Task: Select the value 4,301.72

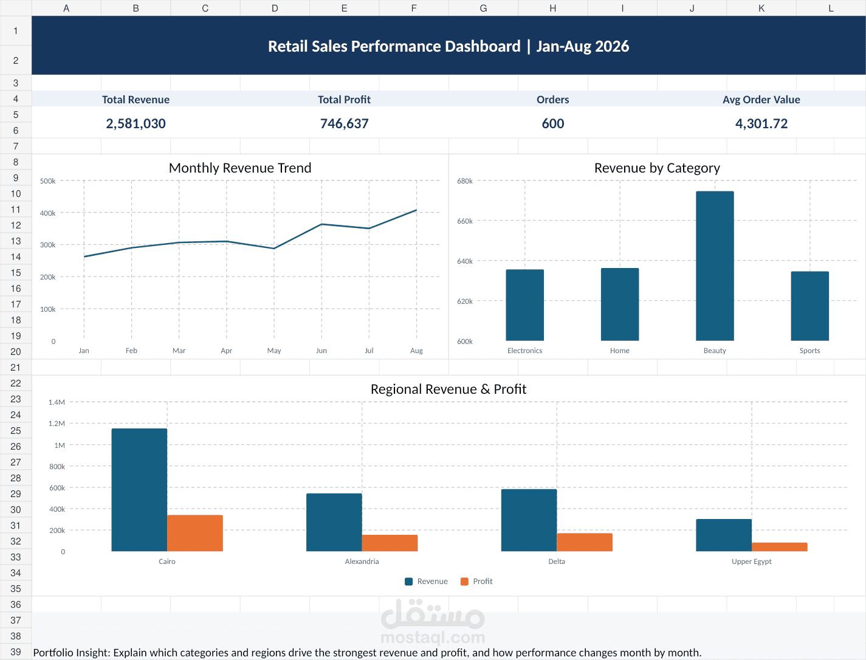Action: point(761,123)
